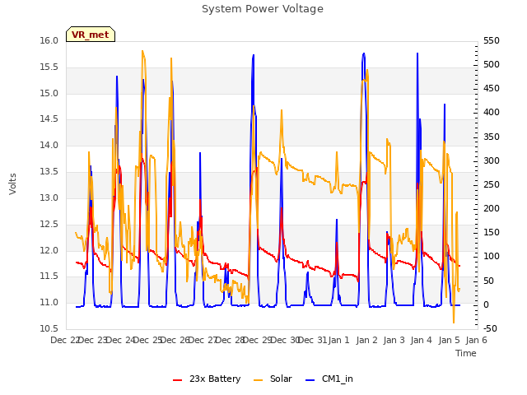
Task: Click the VR_met label tag
Action: (x=91, y=35)
